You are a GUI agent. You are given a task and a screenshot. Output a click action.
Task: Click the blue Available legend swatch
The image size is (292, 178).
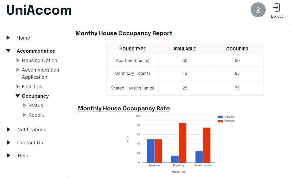[220, 117]
